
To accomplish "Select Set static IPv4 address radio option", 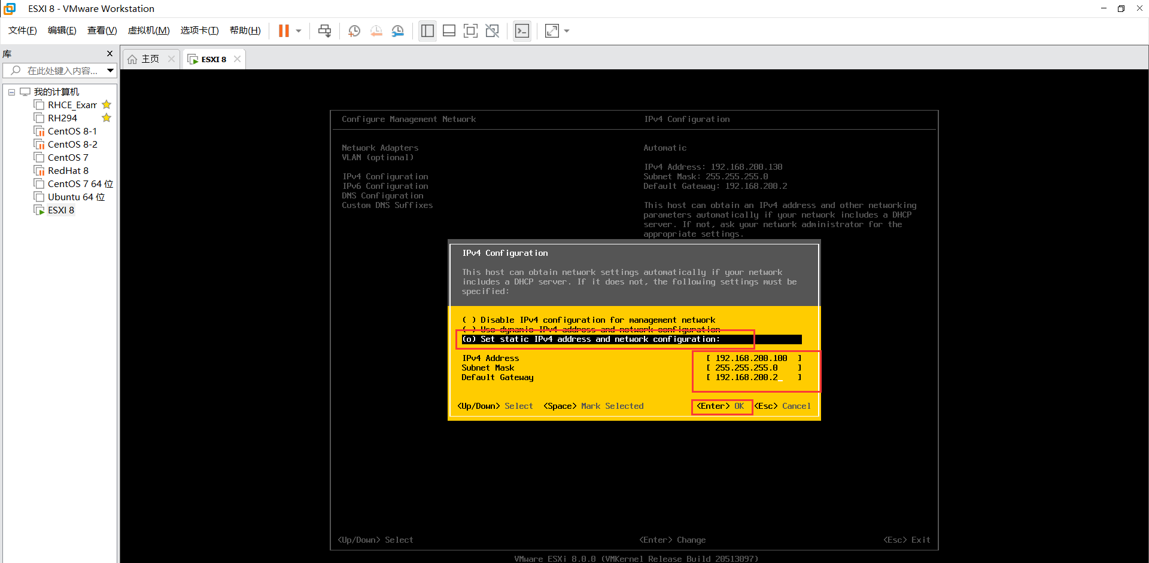I will pos(631,339).
